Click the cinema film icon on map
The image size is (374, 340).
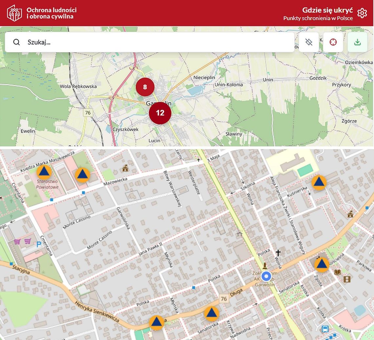coord(347,279)
